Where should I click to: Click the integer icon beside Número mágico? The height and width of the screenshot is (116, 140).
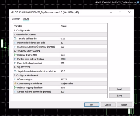click(15, 79)
